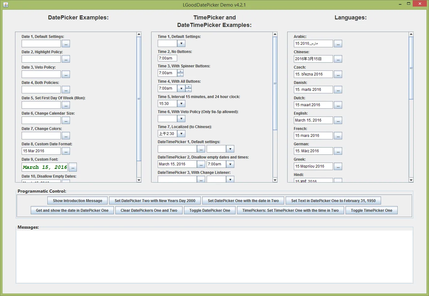Expand DateTimePicker 1 time dropdown

click(x=230, y=149)
